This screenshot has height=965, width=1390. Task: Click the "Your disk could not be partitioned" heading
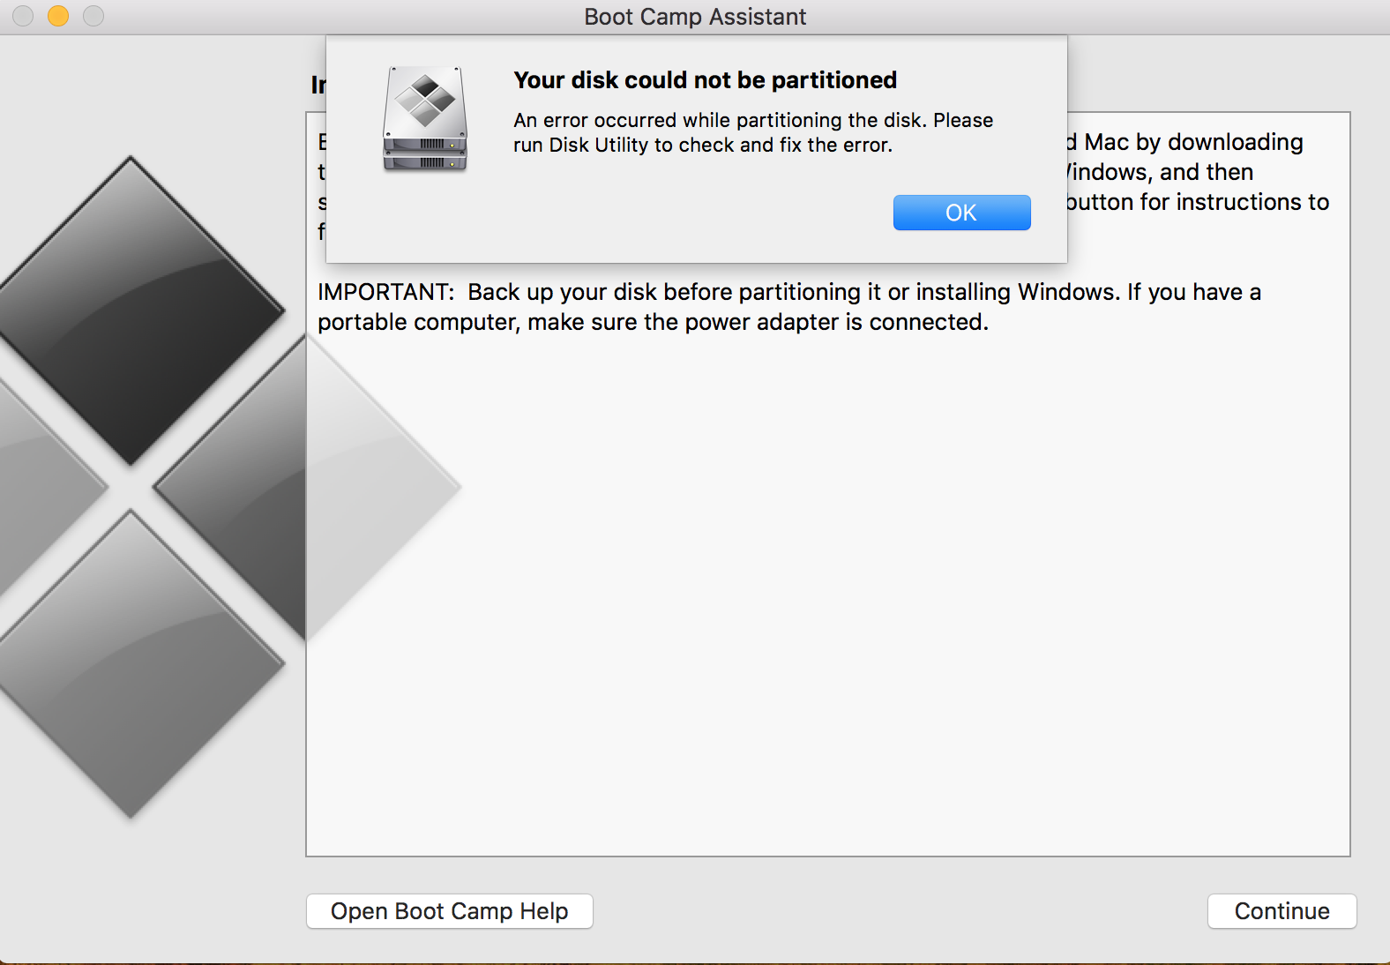tap(705, 80)
